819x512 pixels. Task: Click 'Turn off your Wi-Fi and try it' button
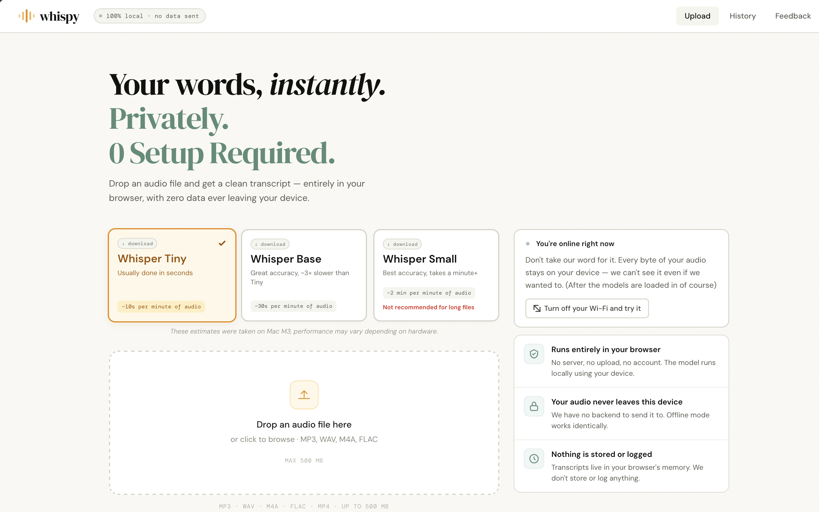[587, 308]
